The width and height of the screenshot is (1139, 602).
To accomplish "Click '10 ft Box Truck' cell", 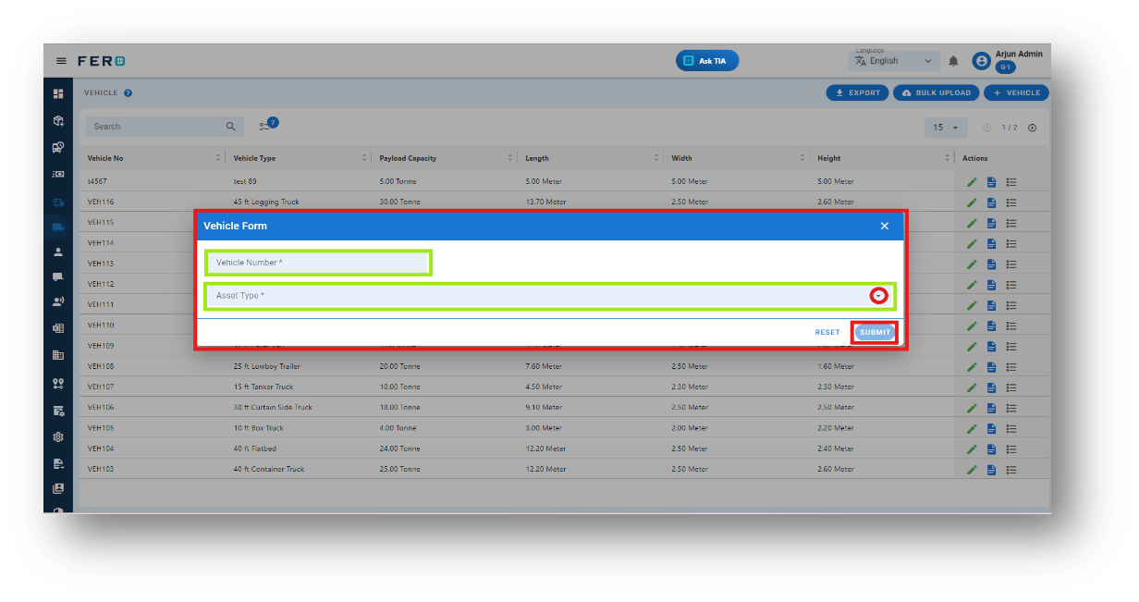I will tap(258, 428).
